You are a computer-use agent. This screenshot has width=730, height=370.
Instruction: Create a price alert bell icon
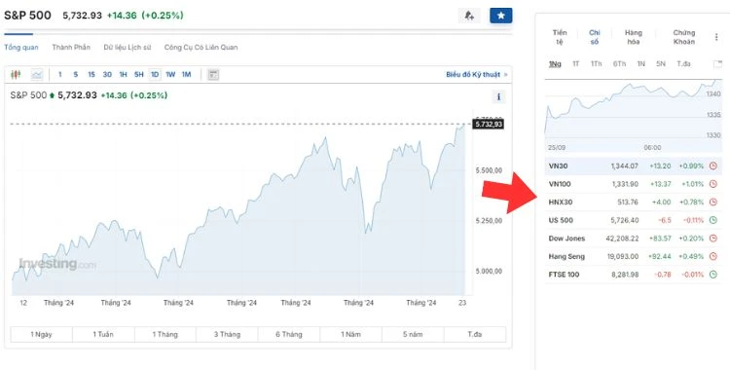(x=469, y=16)
